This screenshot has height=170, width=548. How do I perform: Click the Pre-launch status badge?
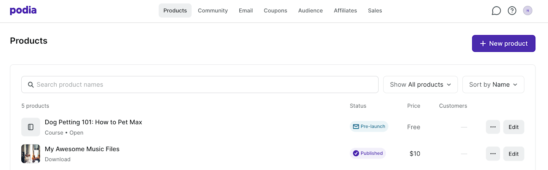(369, 127)
